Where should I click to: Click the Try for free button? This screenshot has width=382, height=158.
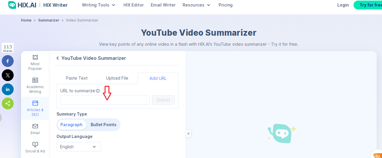tap(368, 5)
